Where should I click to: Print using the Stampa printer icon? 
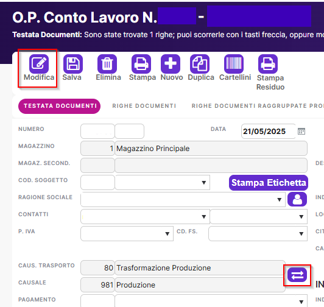pos(141,64)
